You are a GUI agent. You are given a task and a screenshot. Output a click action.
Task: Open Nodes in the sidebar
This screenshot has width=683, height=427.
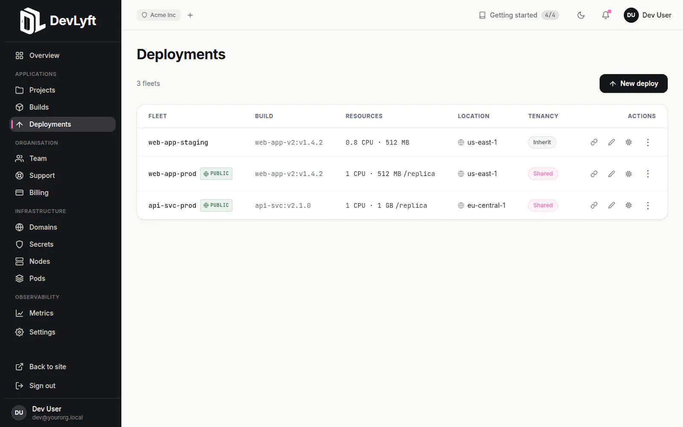(x=63, y=261)
